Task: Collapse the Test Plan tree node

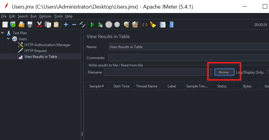Action: pos(2,32)
